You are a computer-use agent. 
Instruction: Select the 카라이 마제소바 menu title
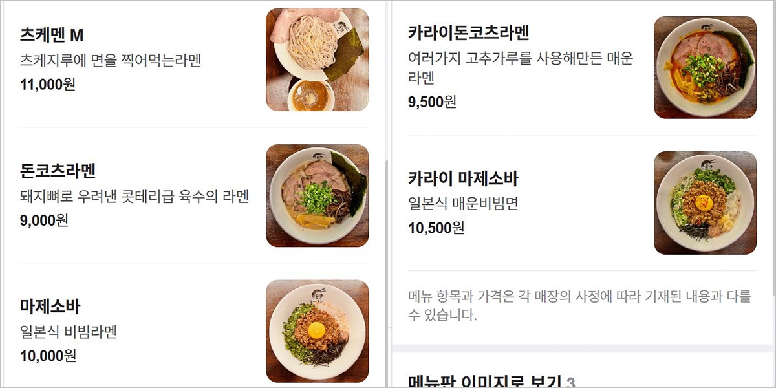pos(463,178)
